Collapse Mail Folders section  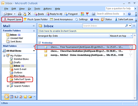34,46
